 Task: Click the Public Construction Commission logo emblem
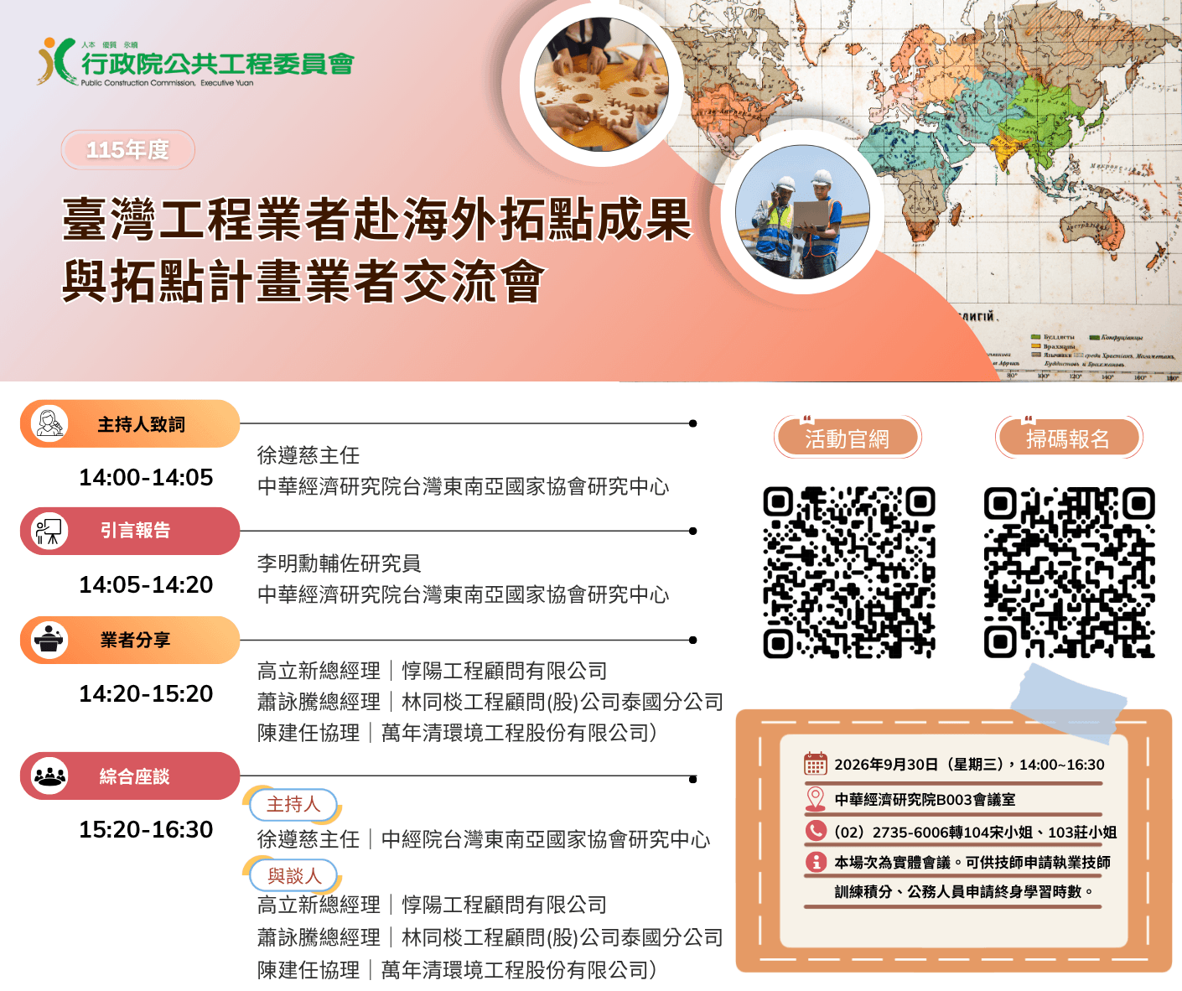[55, 60]
